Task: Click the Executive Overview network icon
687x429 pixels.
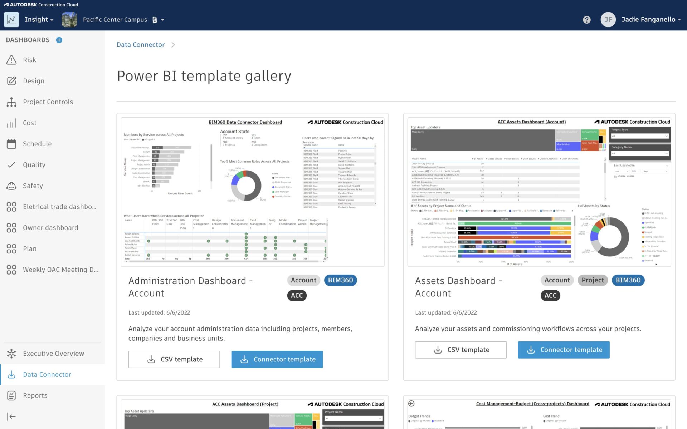Action: point(11,354)
